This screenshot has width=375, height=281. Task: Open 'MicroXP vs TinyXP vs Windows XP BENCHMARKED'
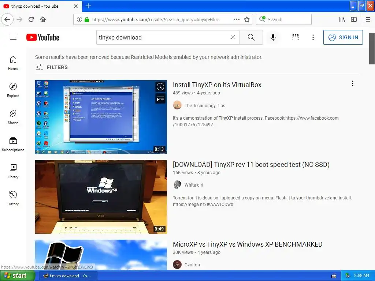(248, 244)
